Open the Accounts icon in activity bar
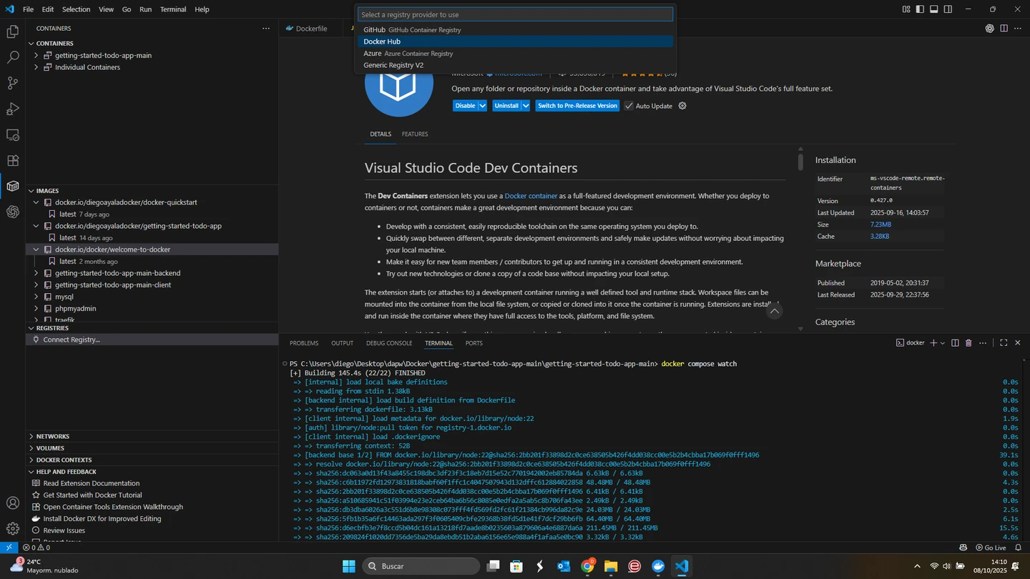1030x579 pixels. click(12, 503)
